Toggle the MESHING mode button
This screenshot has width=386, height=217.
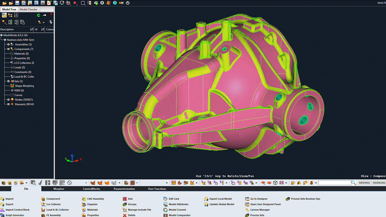coord(364,183)
